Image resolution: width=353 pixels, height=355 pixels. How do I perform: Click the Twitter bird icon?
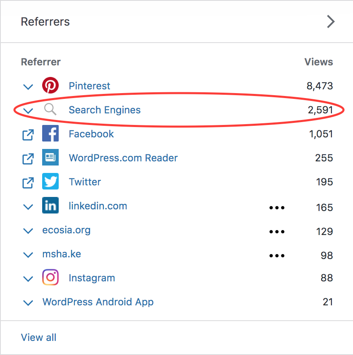(x=50, y=182)
